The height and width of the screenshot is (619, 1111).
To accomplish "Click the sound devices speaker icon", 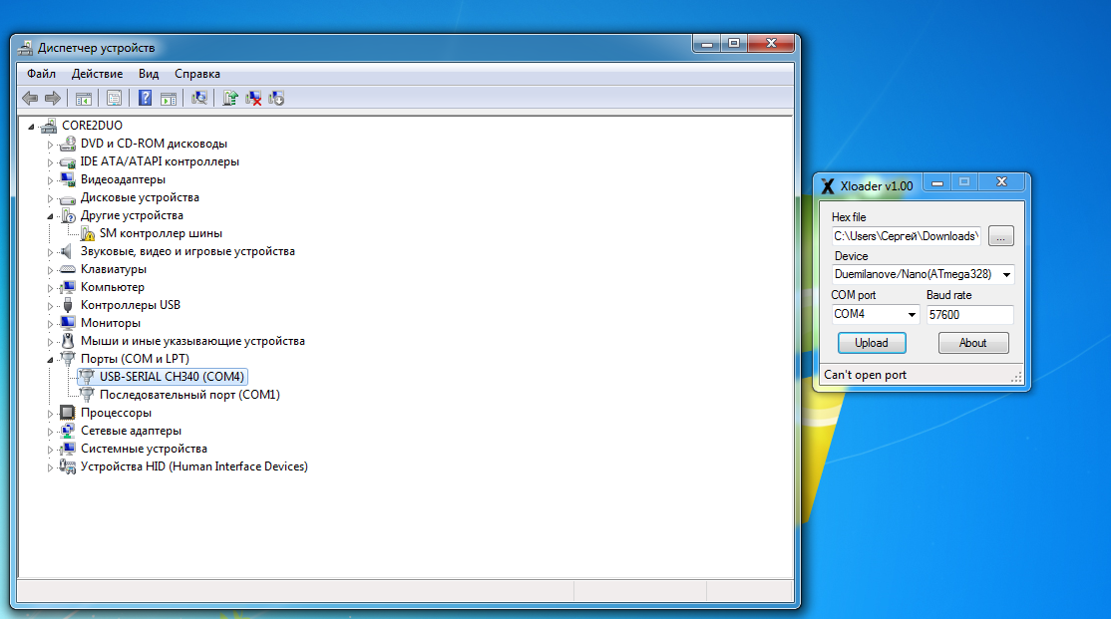I will [67, 251].
